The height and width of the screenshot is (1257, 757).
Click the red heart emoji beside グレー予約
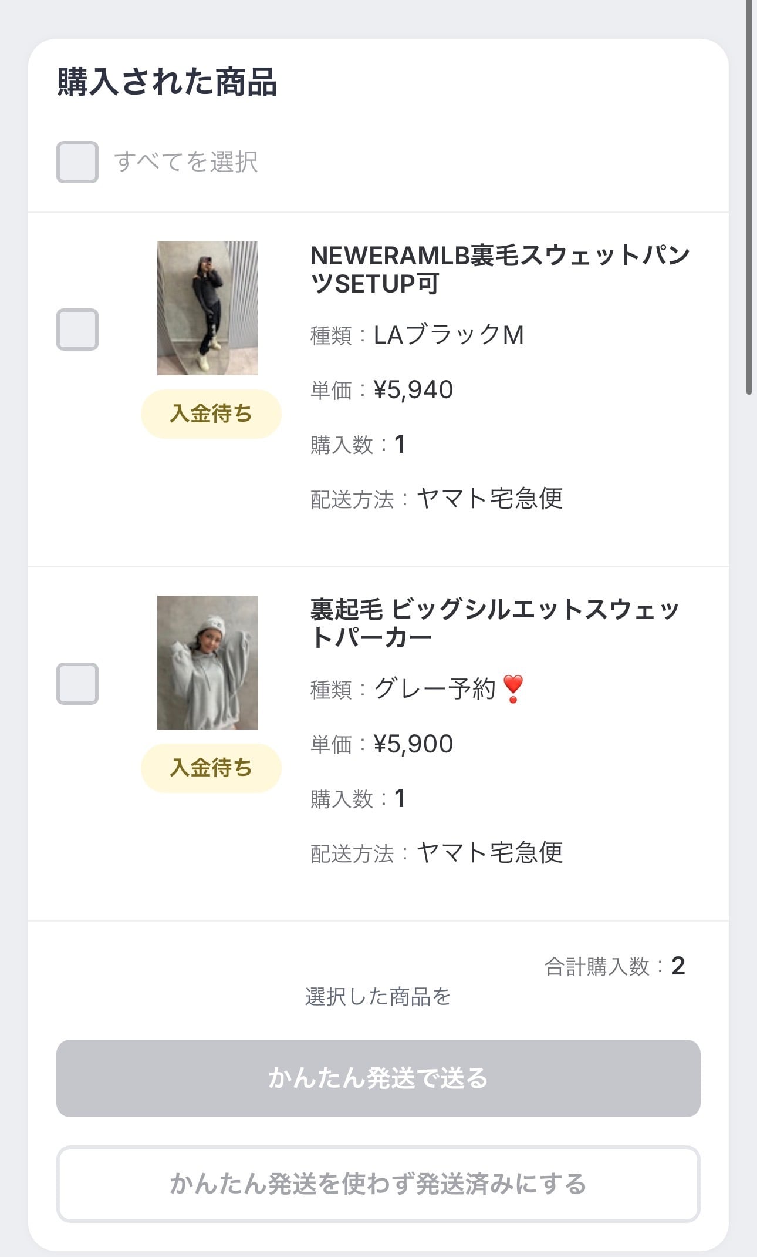pyautogui.click(x=513, y=688)
